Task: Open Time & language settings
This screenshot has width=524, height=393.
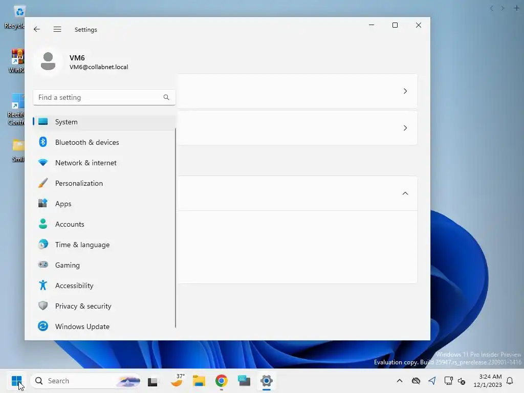Action: [x=104, y=245]
